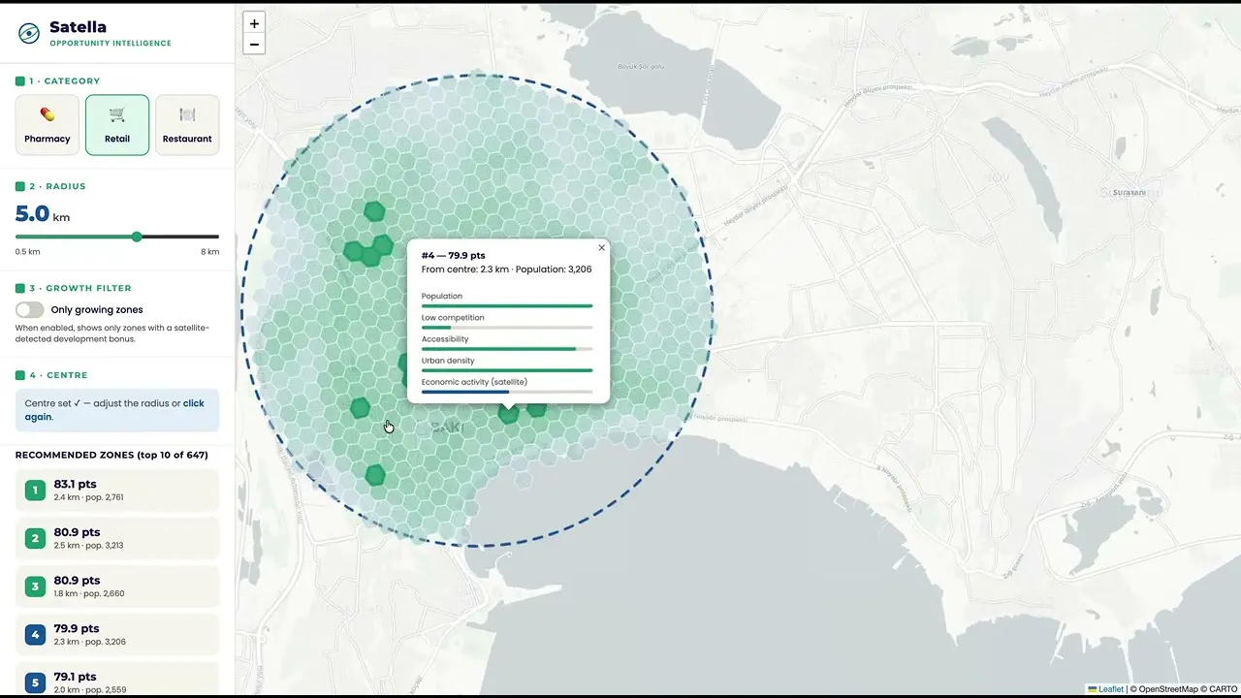This screenshot has height=698, width=1241.
Task: Click the Population score bar in popup
Action: pos(507,306)
